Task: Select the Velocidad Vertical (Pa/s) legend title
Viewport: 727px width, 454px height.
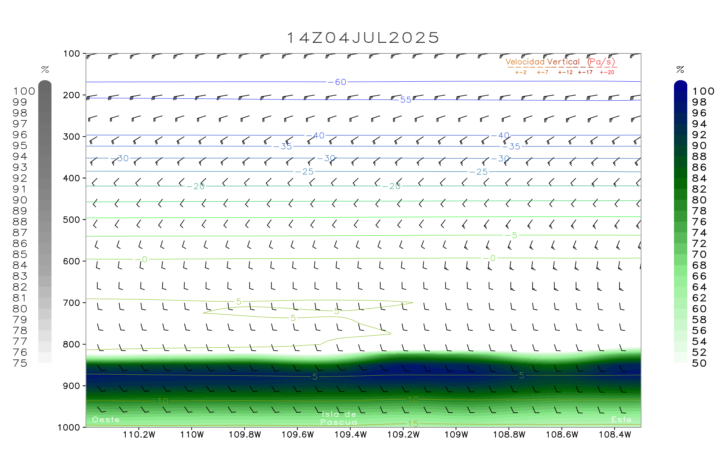Action: pos(560,62)
